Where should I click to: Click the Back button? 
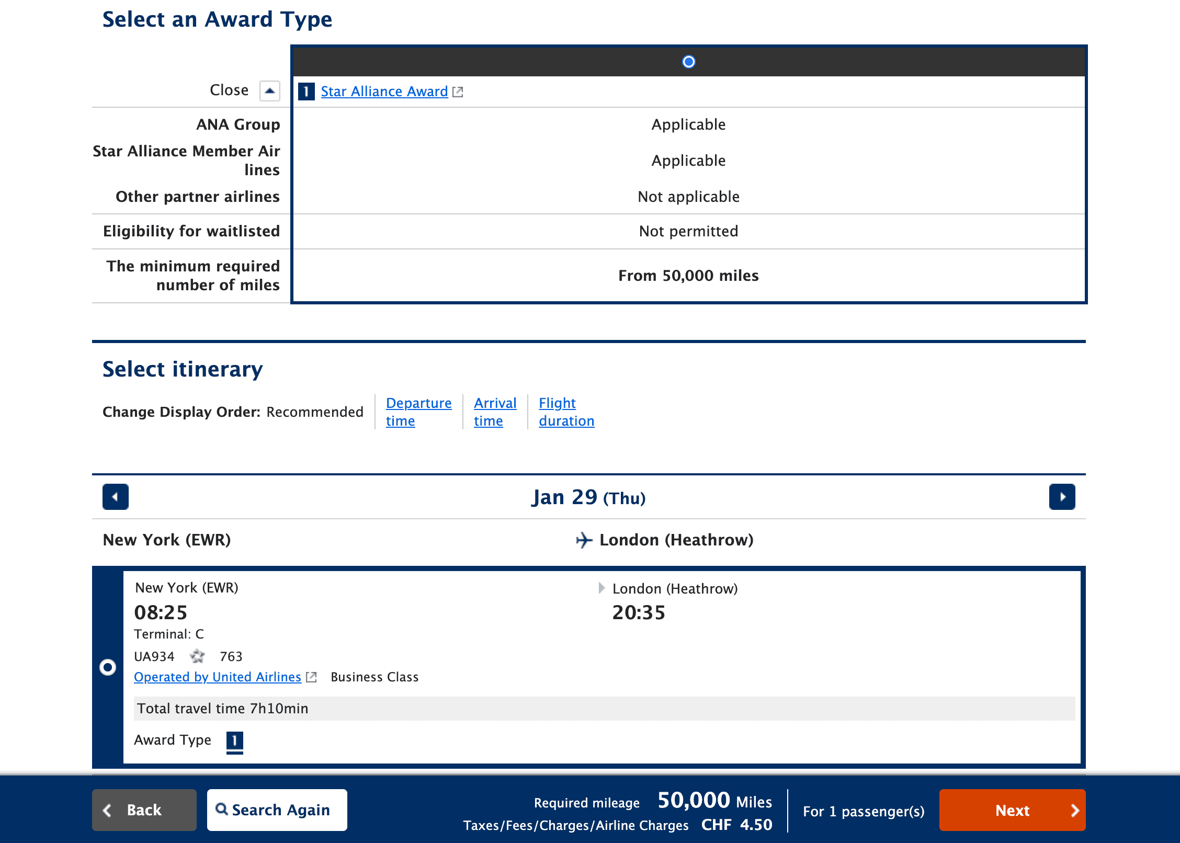144,810
